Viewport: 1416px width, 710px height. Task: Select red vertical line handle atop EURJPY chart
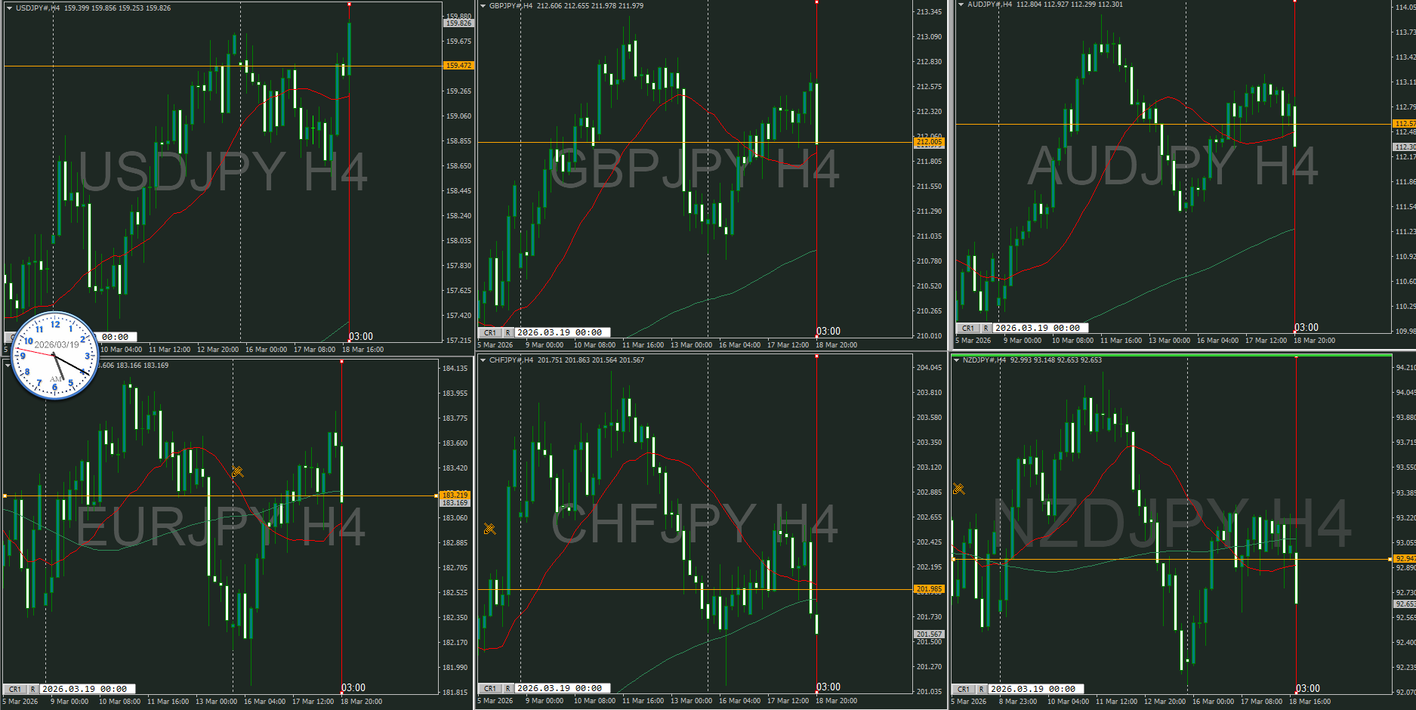341,362
